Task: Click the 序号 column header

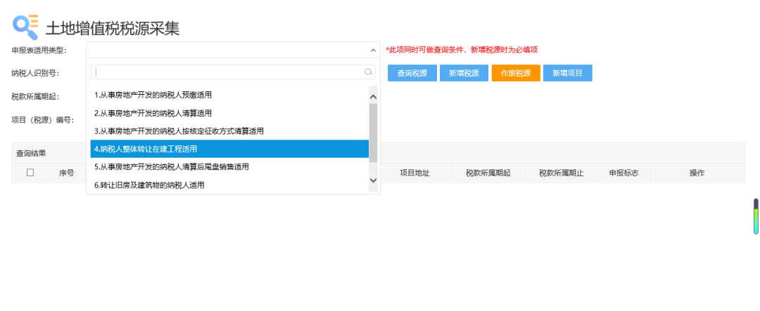Action: (66, 173)
